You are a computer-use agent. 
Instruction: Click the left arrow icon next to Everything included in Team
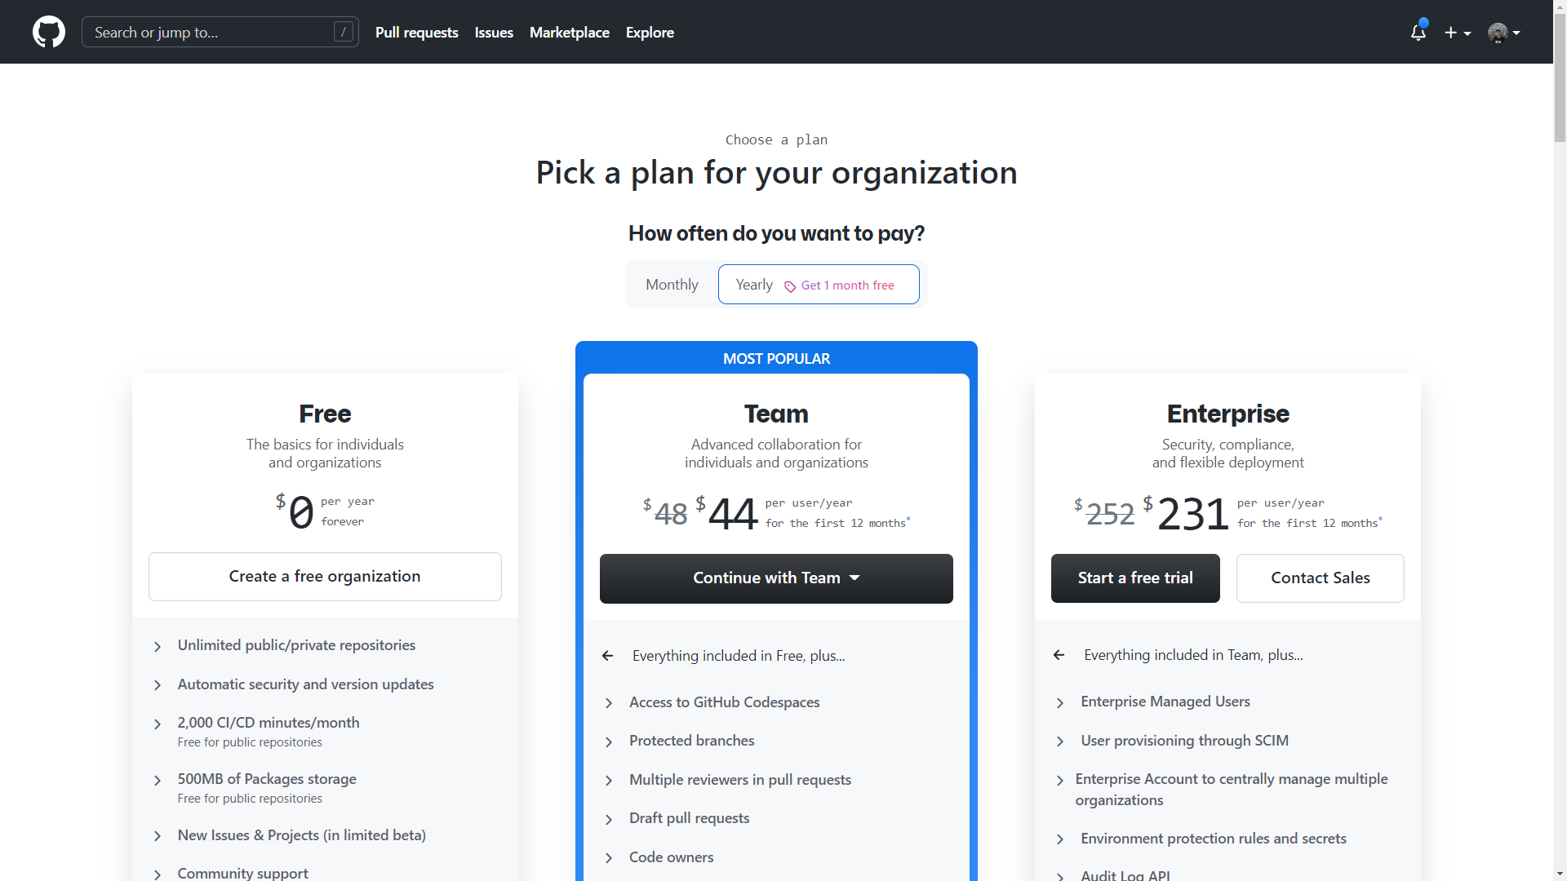tap(1058, 654)
